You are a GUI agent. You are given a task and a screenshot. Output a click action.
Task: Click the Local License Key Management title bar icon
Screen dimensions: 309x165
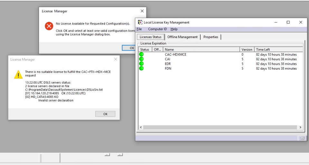tap(140, 22)
